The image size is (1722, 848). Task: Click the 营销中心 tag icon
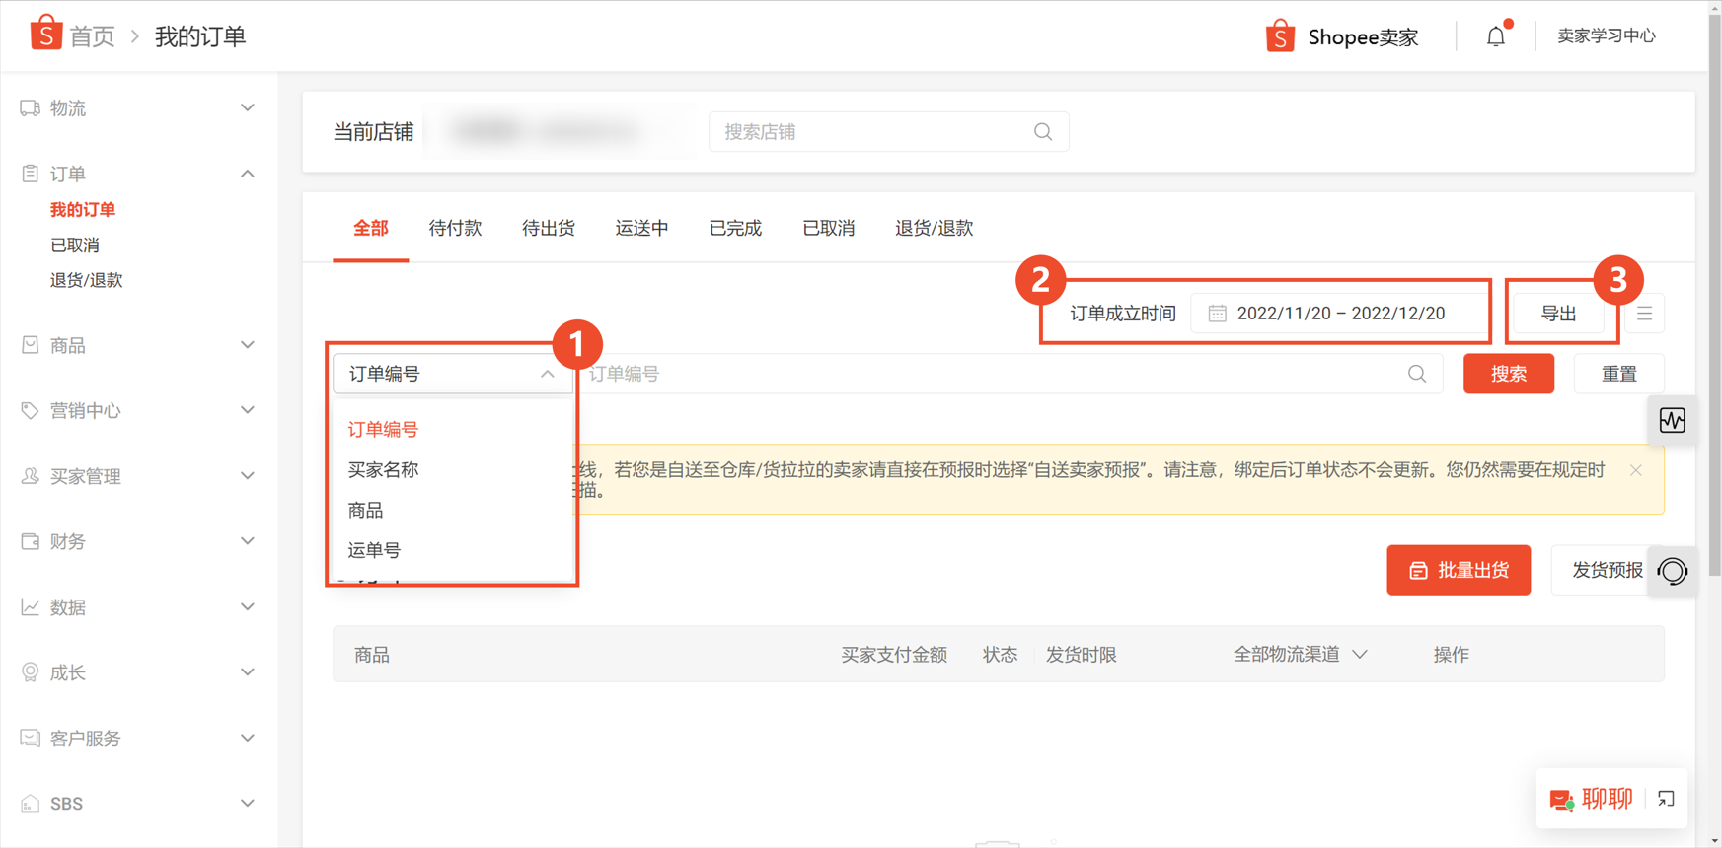pyautogui.click(x=31, y=410)
